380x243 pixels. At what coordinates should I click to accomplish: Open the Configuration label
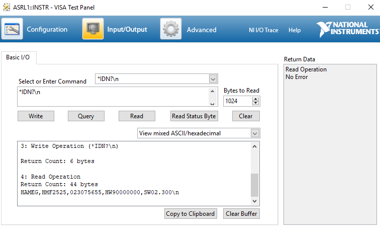47,29
